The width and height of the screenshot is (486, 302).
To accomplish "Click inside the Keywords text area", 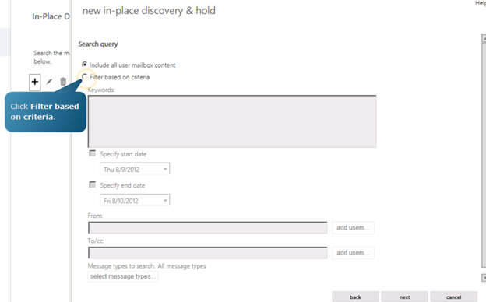I will [x=232, y=121].
